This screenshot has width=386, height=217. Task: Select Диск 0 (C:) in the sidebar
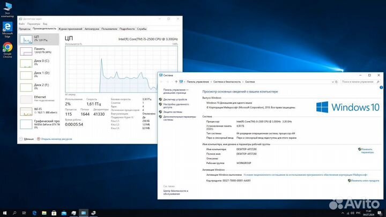[x=39, y=63]
